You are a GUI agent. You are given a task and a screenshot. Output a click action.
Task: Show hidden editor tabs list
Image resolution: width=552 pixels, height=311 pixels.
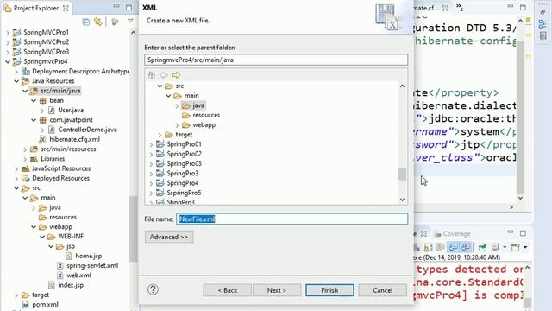click(x=460, y=8)
